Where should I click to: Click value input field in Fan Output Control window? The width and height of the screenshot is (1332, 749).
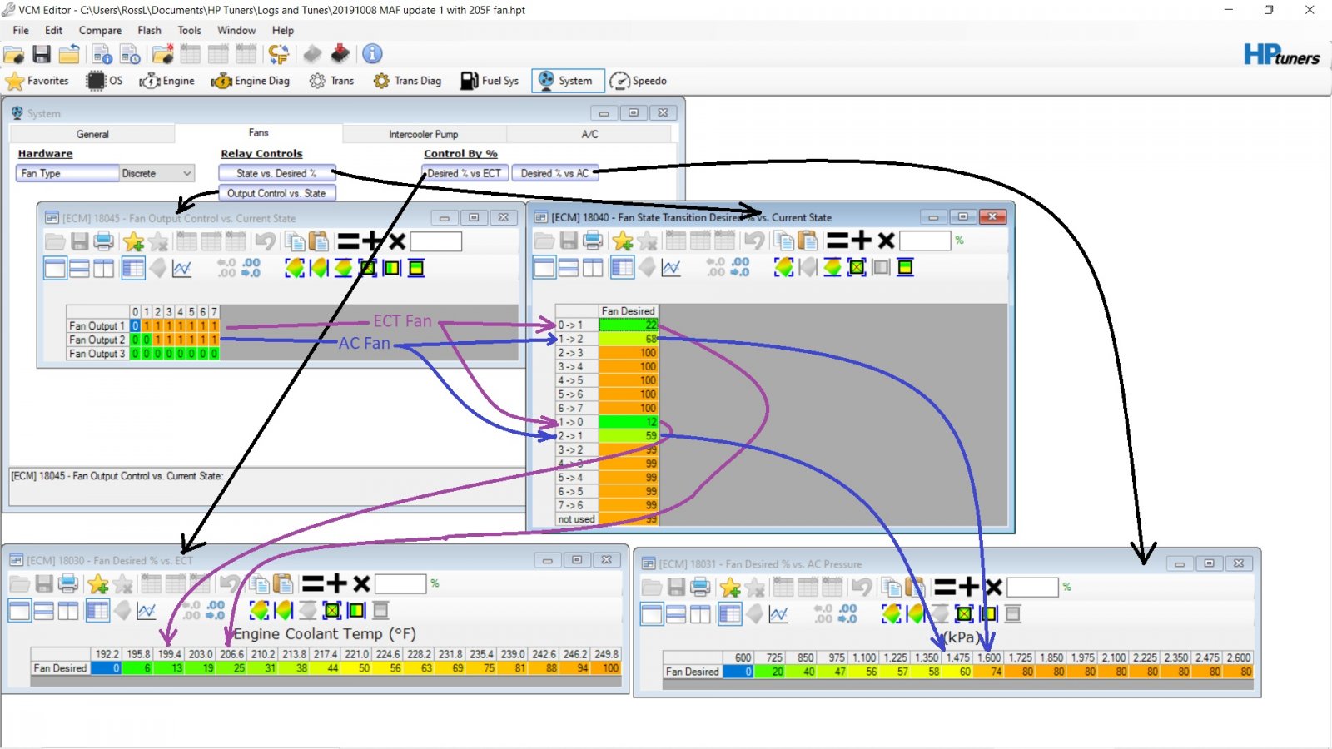[436, 241]
